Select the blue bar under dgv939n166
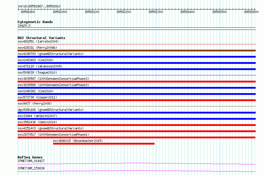The width and height of the screenshot is (264, 175). point(136,113)
